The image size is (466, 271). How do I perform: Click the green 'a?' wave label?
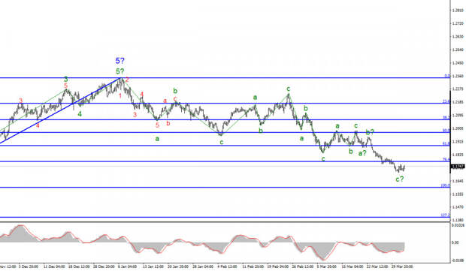click(362, 153)
